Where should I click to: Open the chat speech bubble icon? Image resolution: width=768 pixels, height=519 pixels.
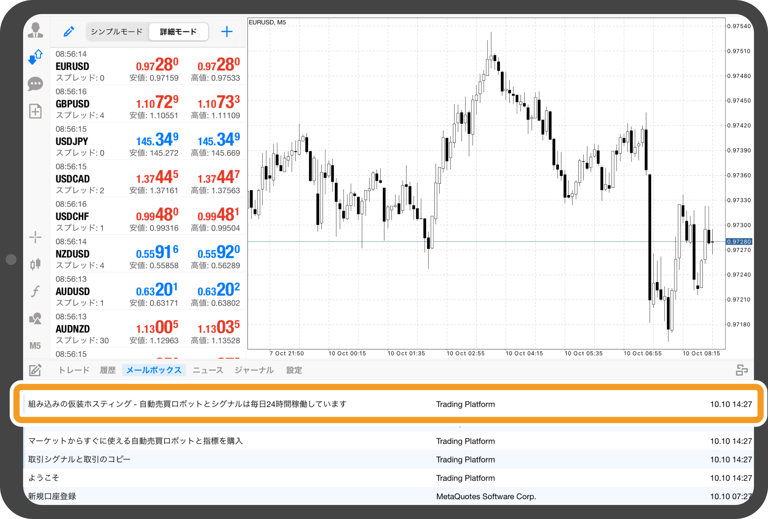point(35,84)
